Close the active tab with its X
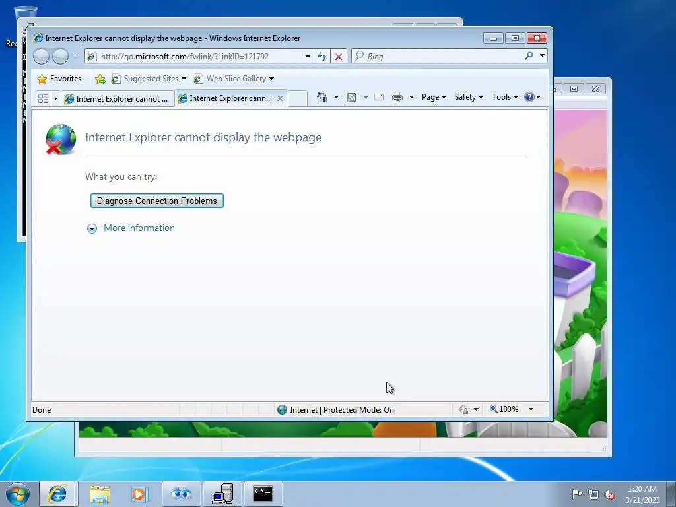The height and width of the screenshot is (507, 676). point(280,98)
